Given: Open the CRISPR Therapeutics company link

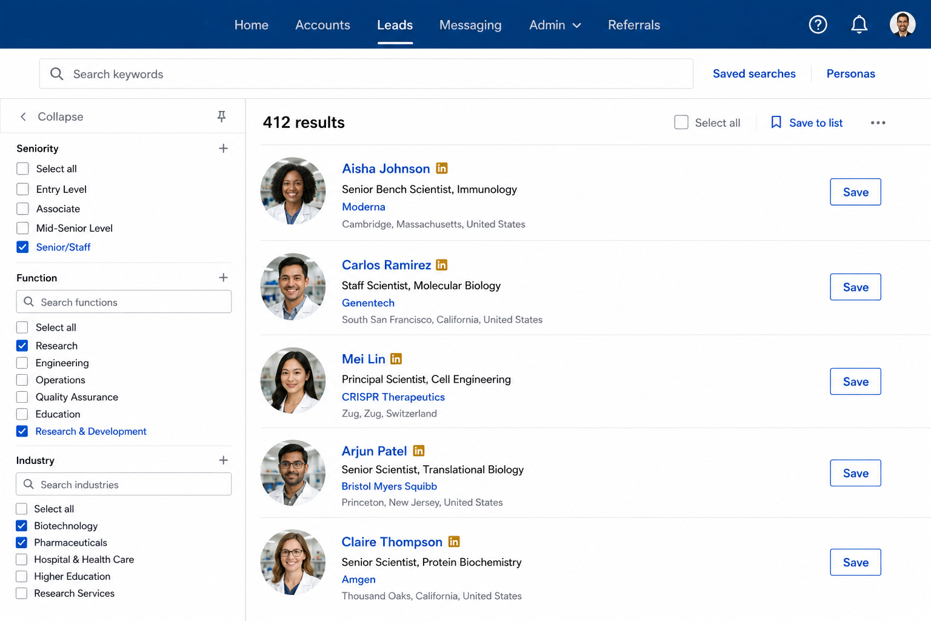Looking at the screenshot, I should point(393,397).
